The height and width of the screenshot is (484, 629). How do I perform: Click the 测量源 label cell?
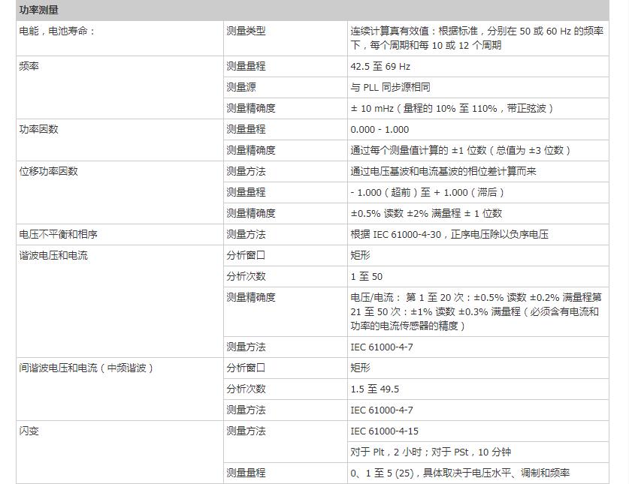(x=241, y=87)
